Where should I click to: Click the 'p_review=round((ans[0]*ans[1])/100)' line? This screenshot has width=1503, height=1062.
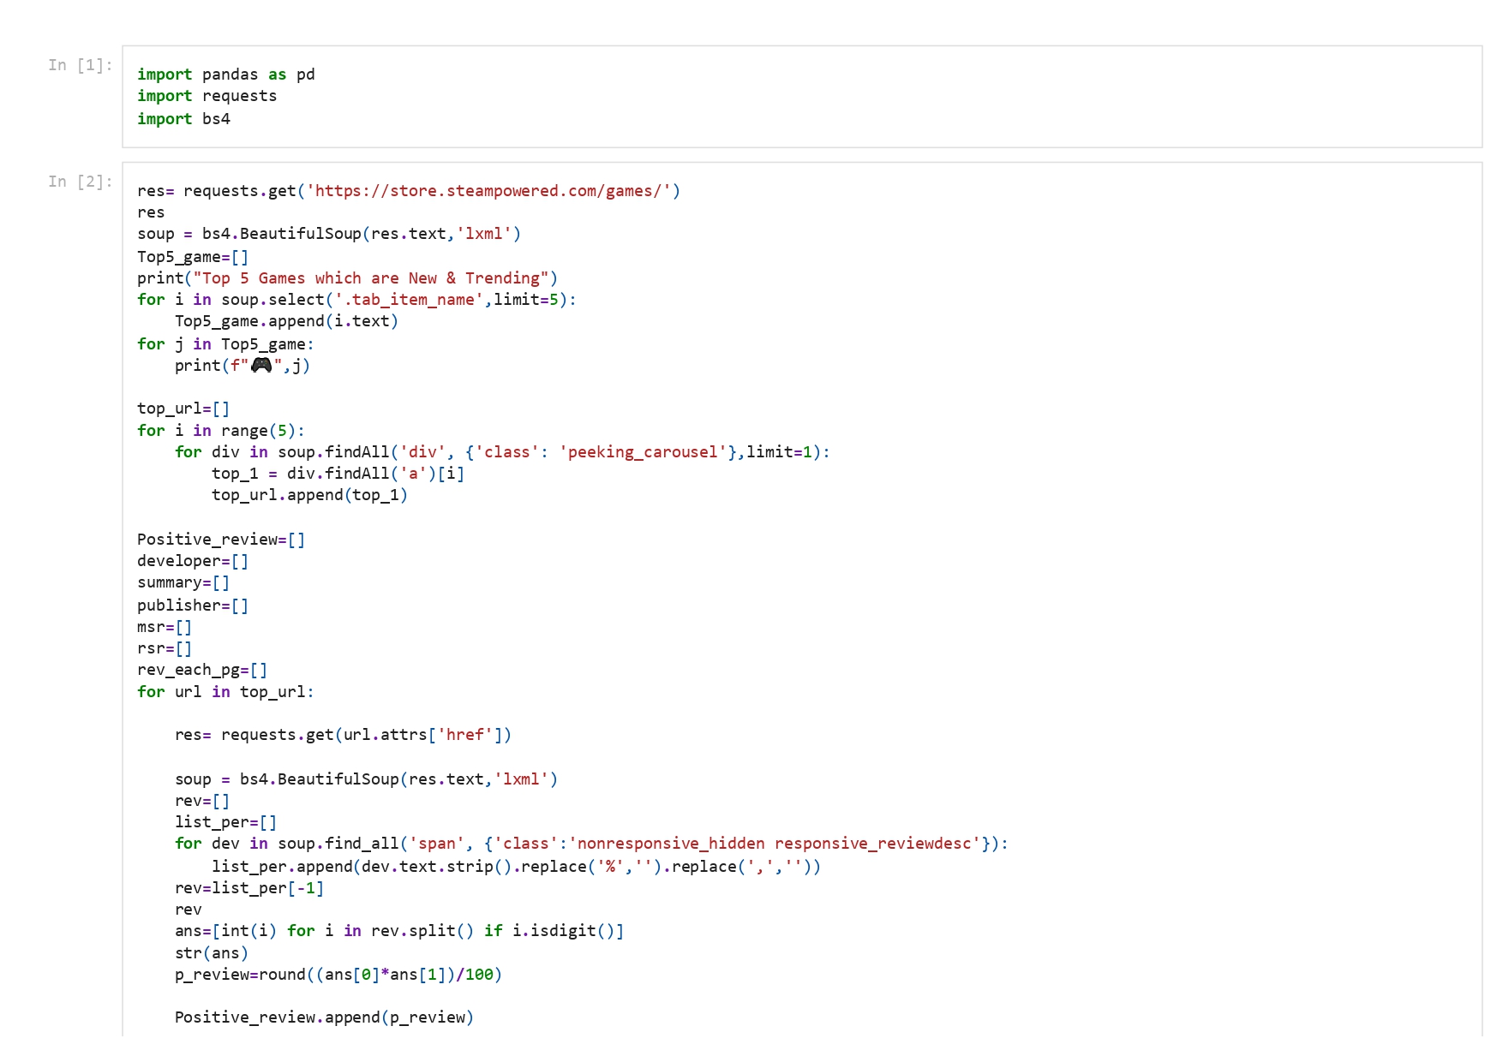click(x=338, y=975)
